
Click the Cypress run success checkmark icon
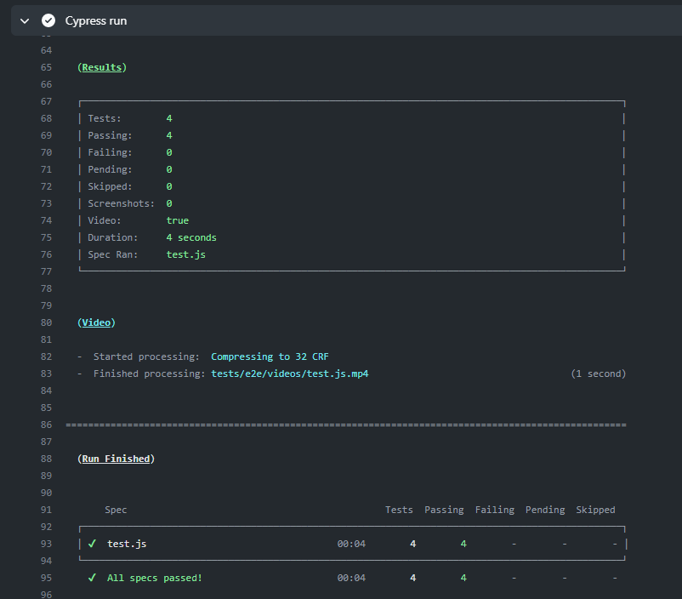(48, 20)
